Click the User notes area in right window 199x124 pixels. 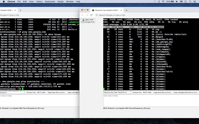point(151,100)
